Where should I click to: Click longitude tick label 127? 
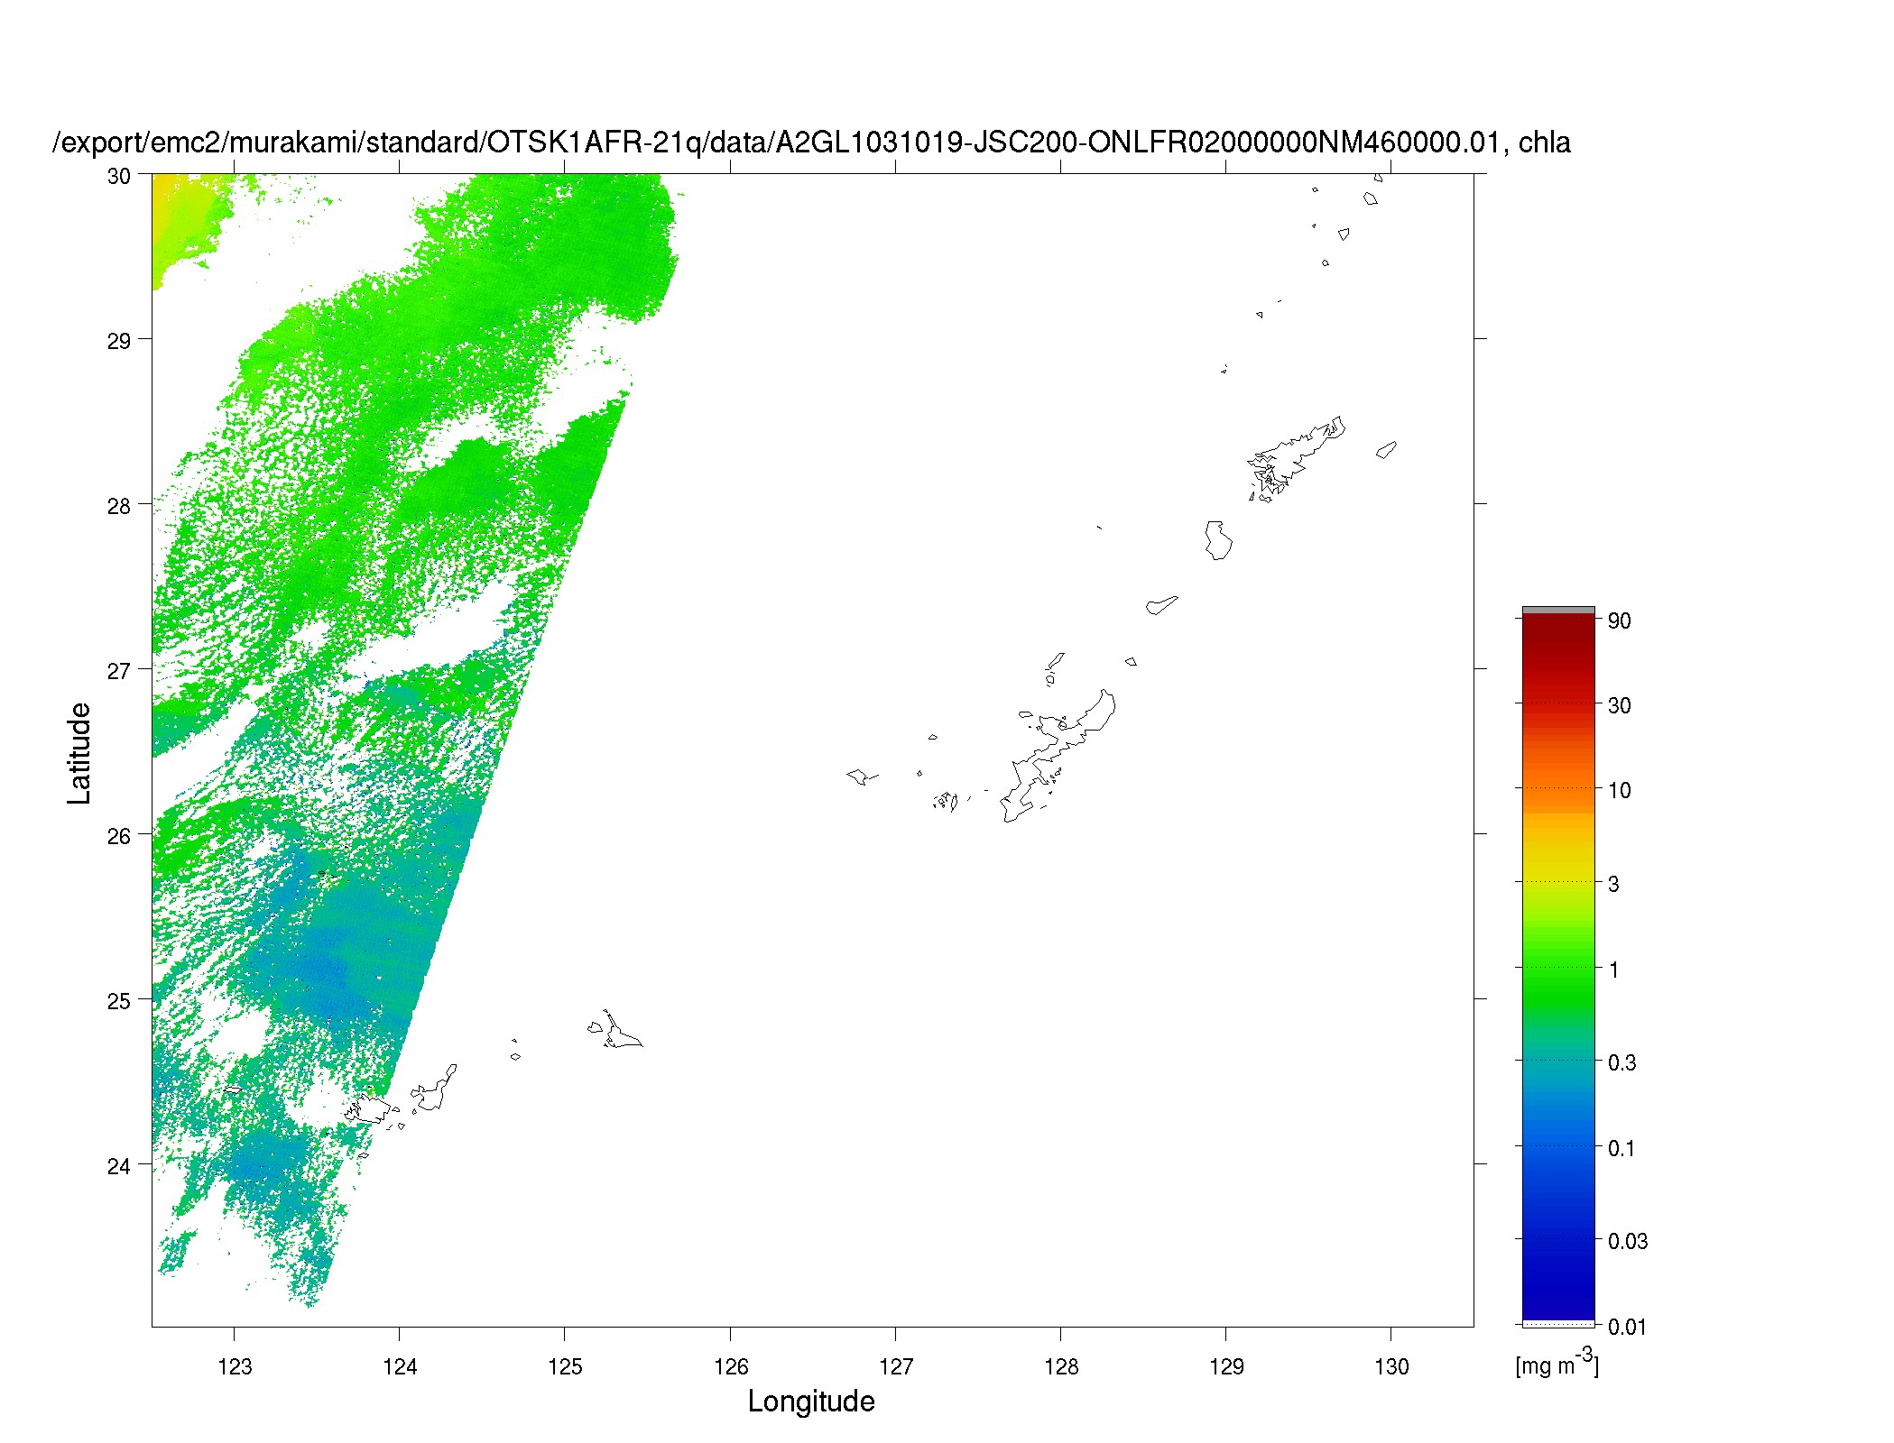tap(896, 1366)
